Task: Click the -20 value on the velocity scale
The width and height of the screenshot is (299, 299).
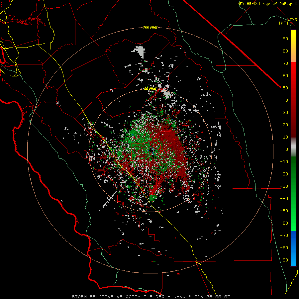Action: pos(284,174)
